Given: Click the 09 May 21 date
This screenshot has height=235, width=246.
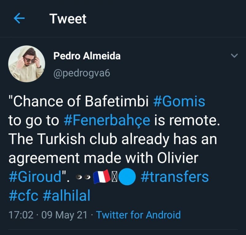Looking at the screenshot, I should (64, 215).
